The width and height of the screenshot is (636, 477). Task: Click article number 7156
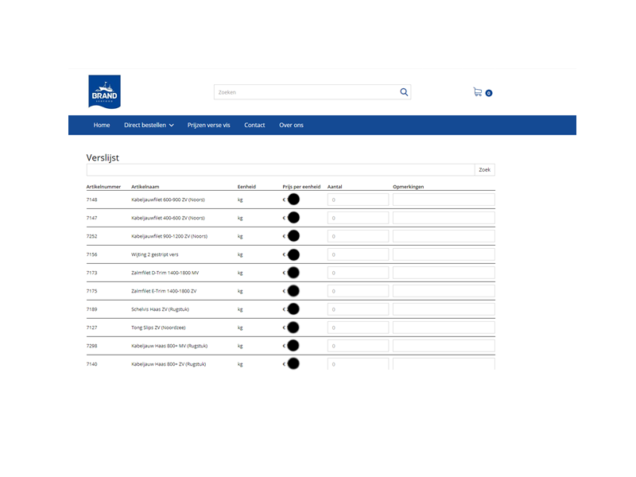91,254
